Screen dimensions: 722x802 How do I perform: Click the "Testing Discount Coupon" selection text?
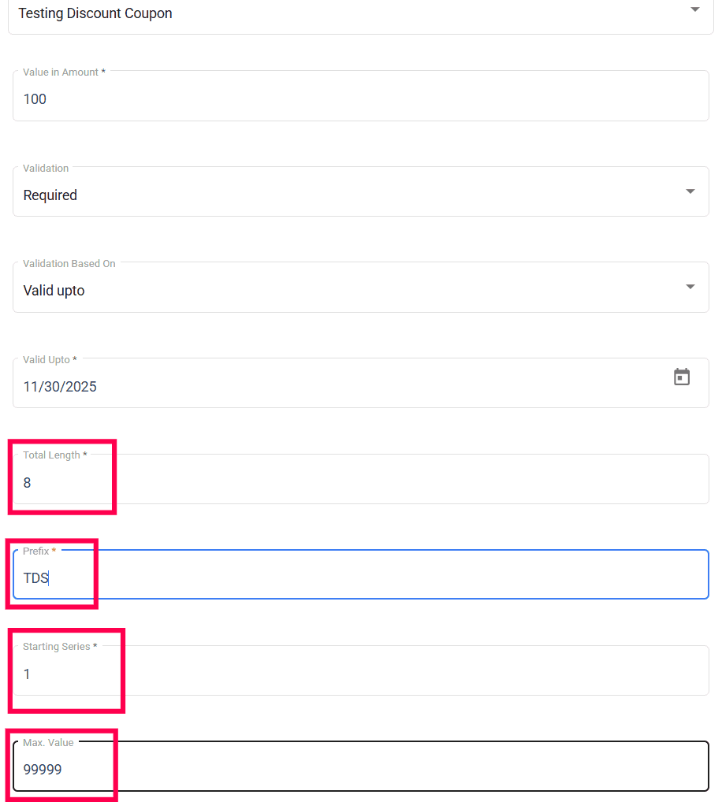pyautogui.click(x=95, y=13)
